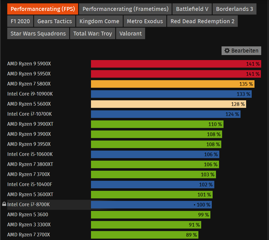Switch to Performancerating (Frametimes) tab
The image size is (269, 240).
point(125,9)
